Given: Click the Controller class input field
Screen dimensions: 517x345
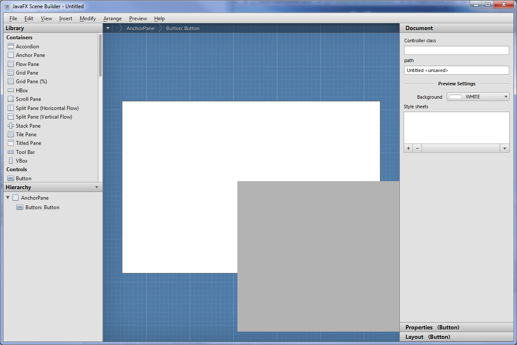Looking at the screenshot, I should pyautogui.click(x=456, y=50).
